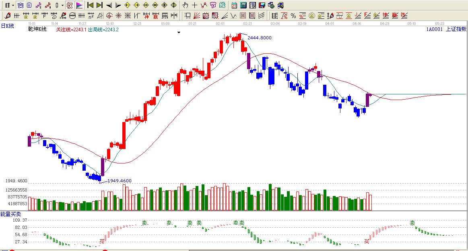
Task: Activate the crosshair cursor tool
Action: click(x=194, y=5)
